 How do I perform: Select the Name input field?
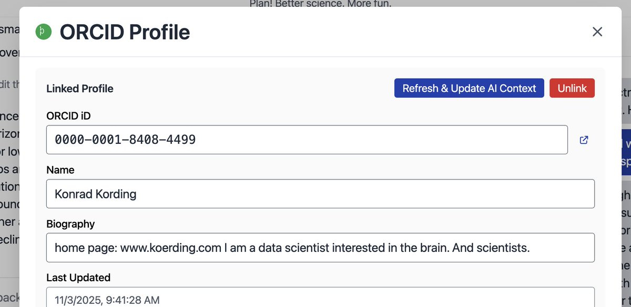click(320, 194)
